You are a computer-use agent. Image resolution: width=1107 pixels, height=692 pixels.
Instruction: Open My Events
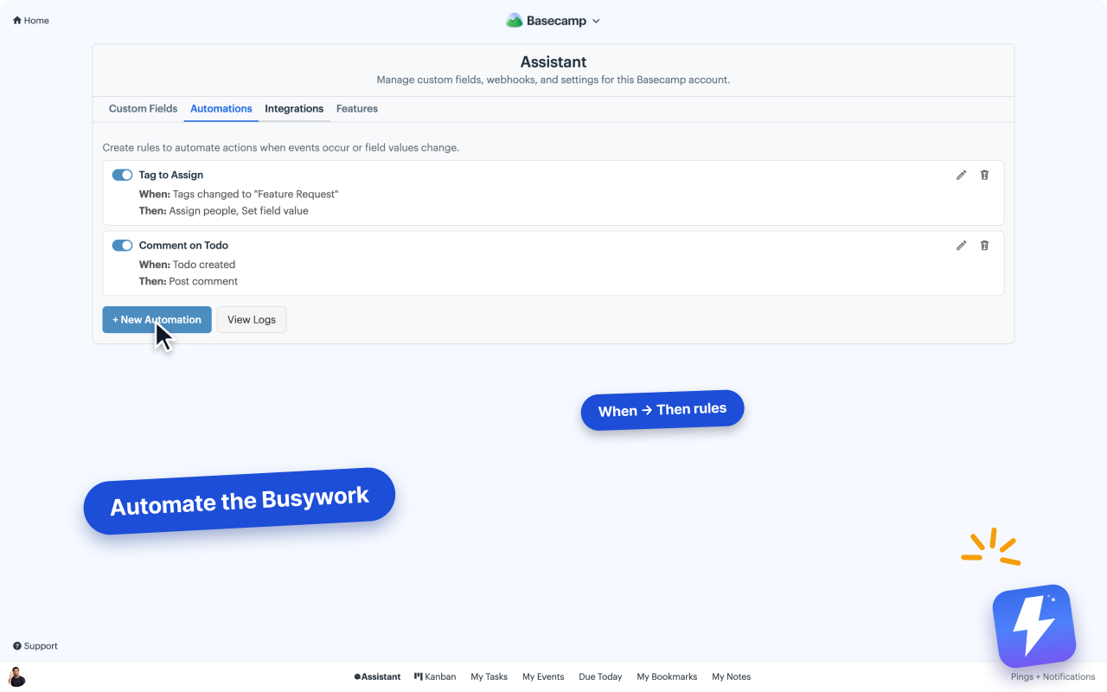pos(543,676)
